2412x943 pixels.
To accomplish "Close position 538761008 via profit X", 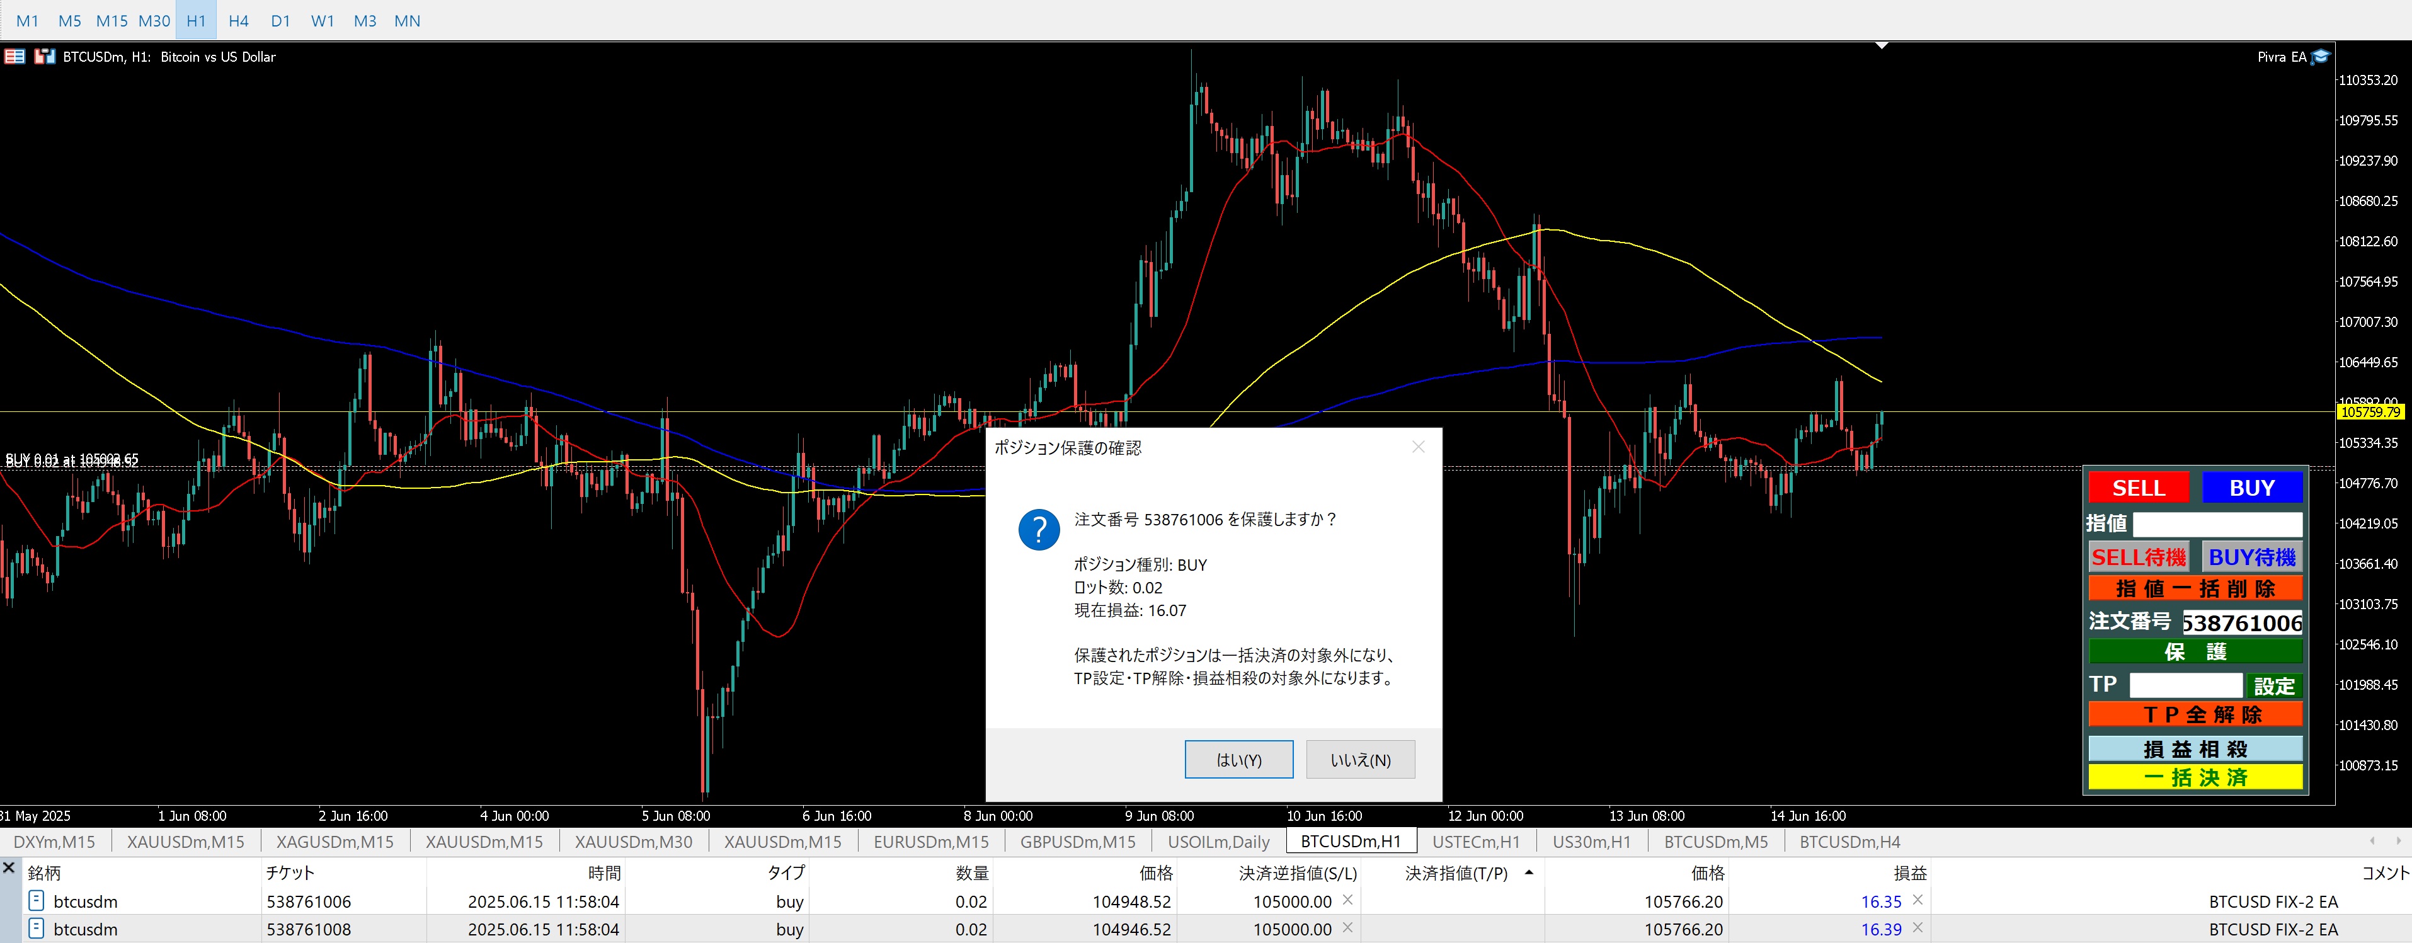I will pyautogui.click(x=1918, y=928).
